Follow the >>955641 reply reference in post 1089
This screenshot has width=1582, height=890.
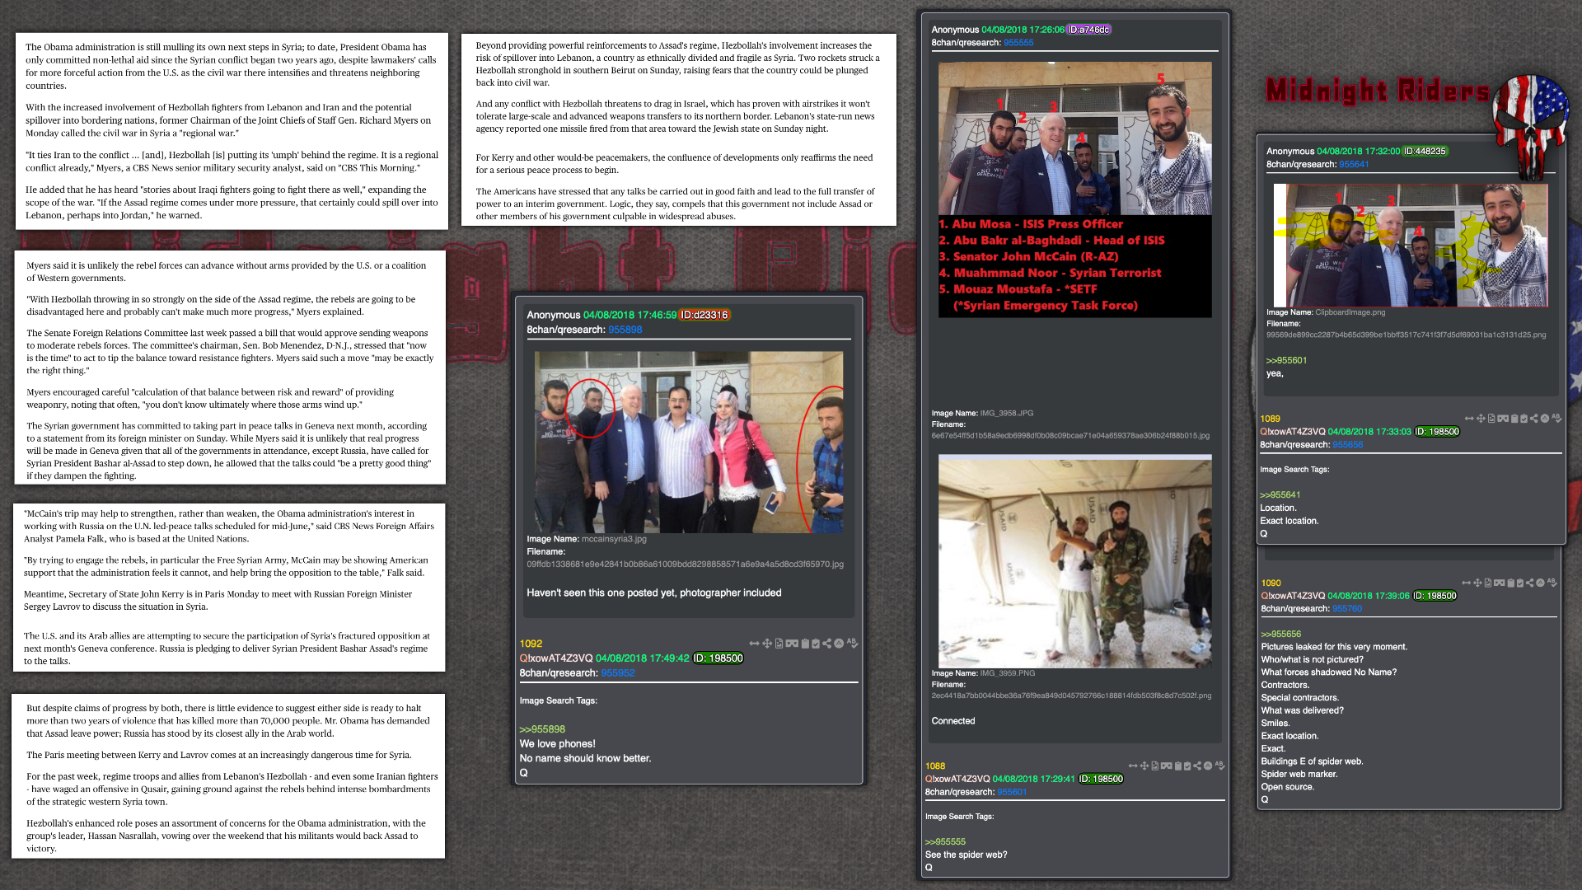1280,495
